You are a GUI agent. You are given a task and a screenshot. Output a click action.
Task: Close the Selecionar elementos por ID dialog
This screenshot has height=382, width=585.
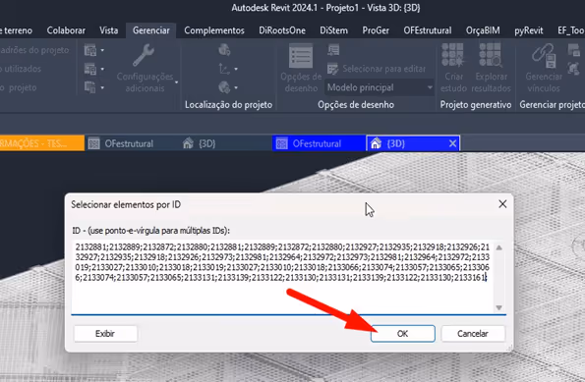pos(502,204)
